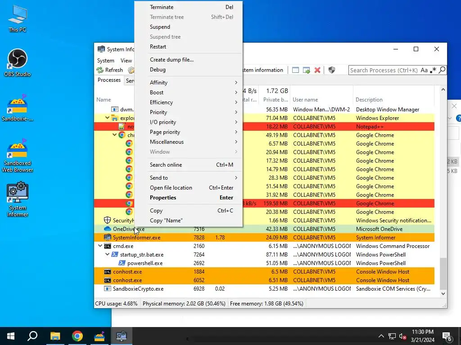Collapse the explorer process tree

[x=107, y=118]
